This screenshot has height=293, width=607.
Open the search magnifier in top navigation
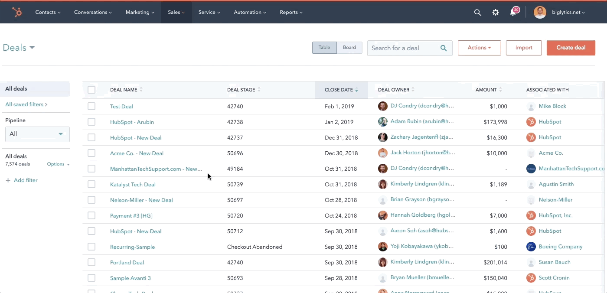coord(477,13)
